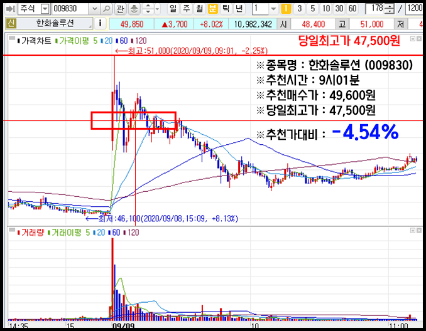Click the total count field showing 1200

(x=414, y=9)
